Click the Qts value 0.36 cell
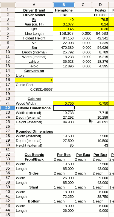The height and width of the screenshot is (217, 114). pos(100,29)
